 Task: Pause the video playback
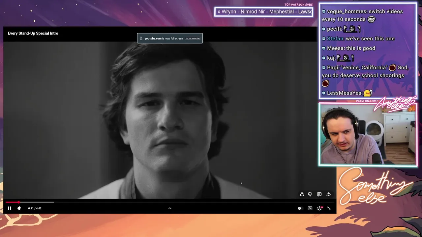coord(10,208)
